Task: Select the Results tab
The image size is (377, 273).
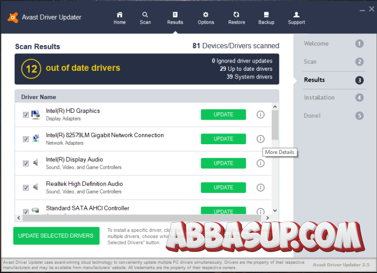Action: pos(175,18)
